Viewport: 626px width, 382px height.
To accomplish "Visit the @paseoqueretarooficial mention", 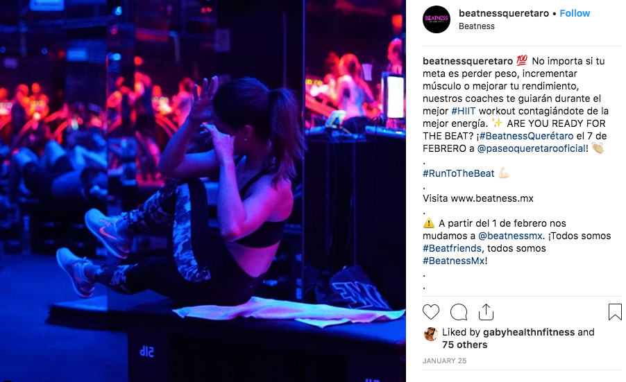I will pos(532,148).
